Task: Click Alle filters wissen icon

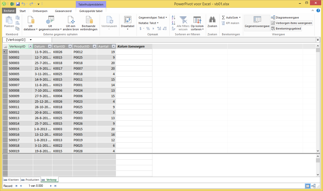Action: 183,20
